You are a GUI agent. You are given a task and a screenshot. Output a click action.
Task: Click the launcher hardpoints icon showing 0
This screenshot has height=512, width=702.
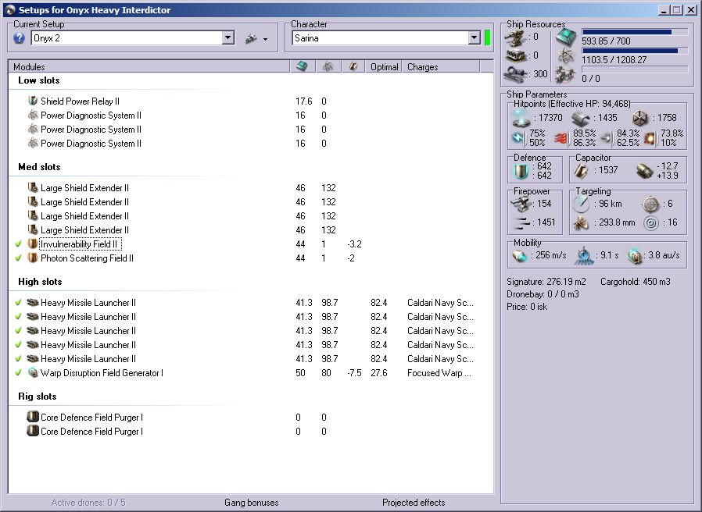point(515,56)
